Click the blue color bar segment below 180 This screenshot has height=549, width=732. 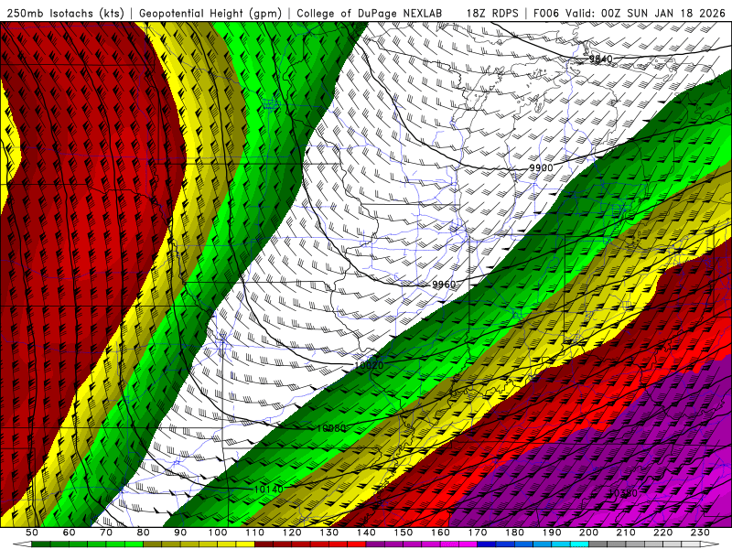point(523,544)
